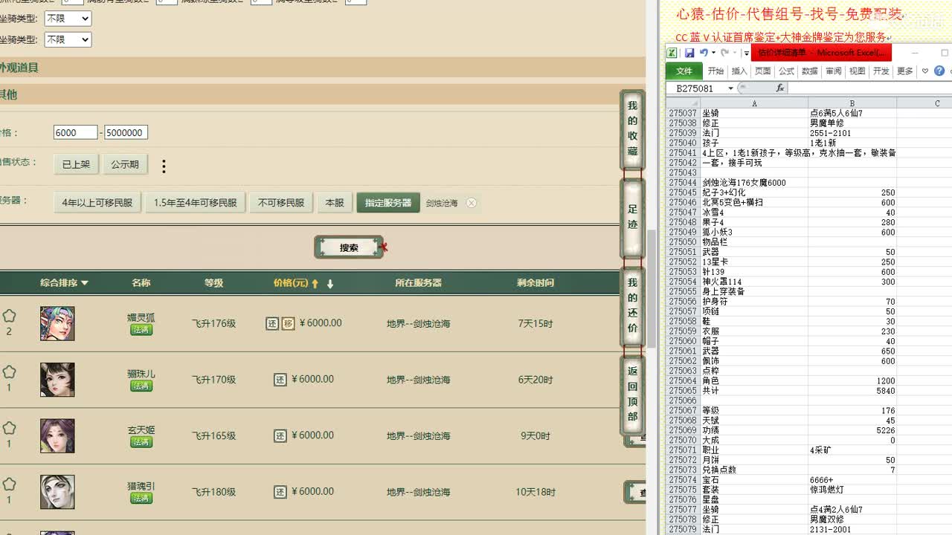
Task: Open the 文件 tab in Excel
Action: 684,71
